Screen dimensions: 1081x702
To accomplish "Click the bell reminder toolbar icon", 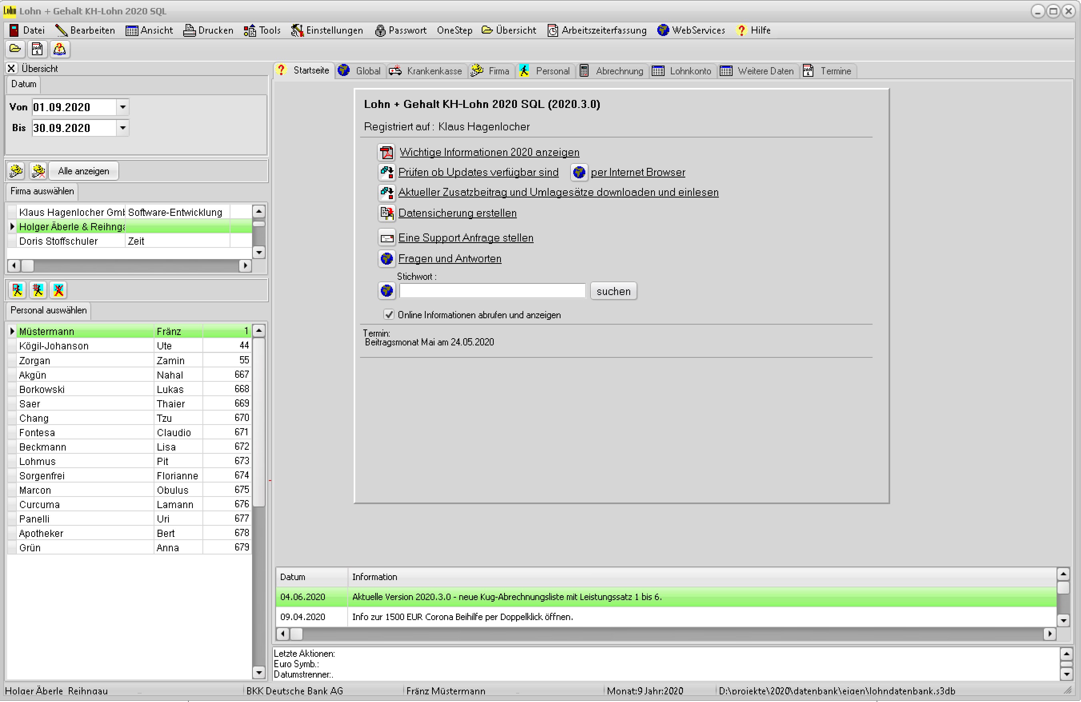I will pyautogui.click(x=60, y=48).
